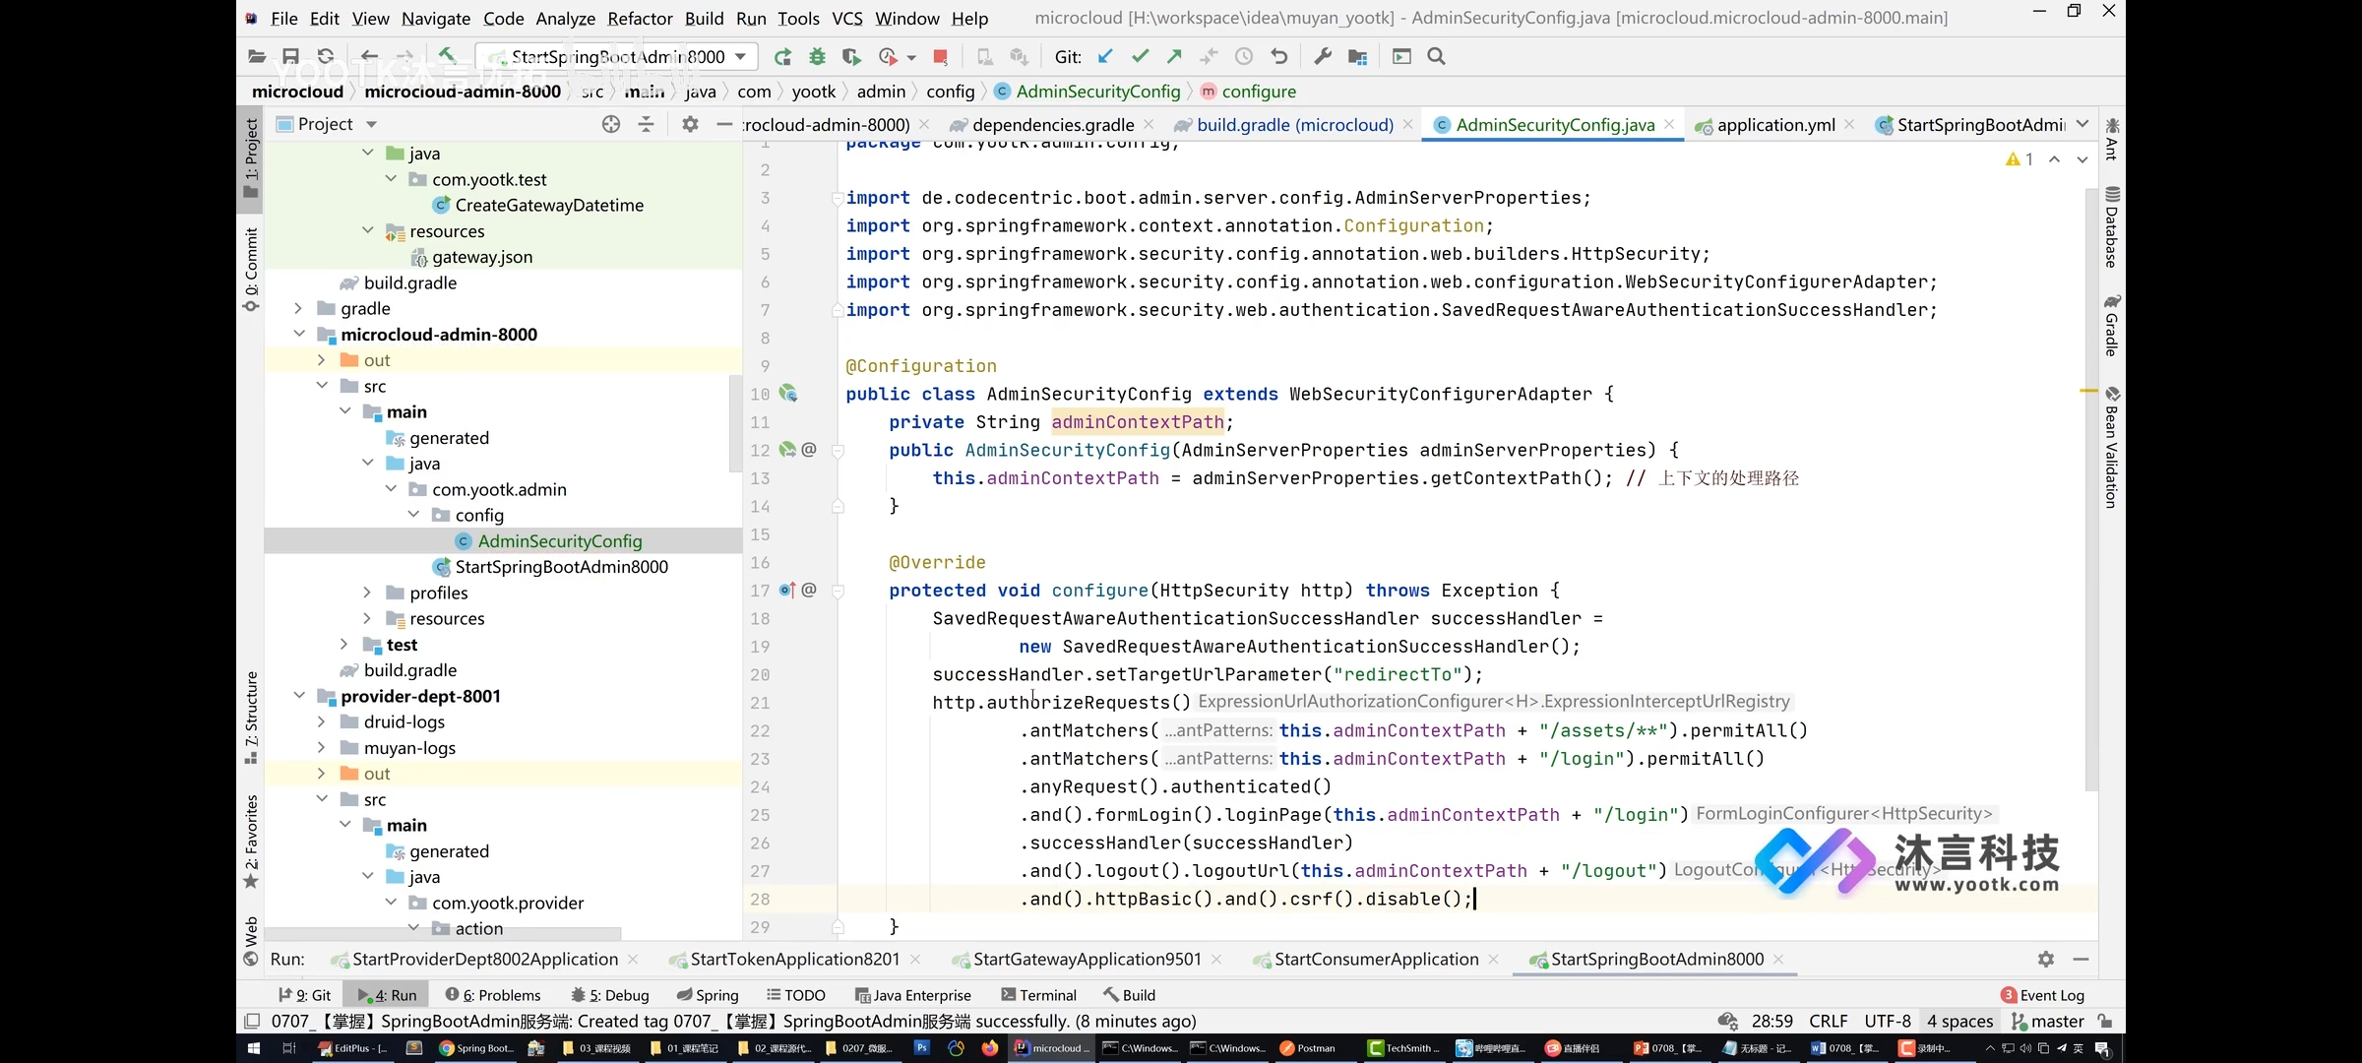Toggle the Gradle tool window
This screenshot has width=2362, height=1063.
pyautogui.click(x=2112, y=325)
